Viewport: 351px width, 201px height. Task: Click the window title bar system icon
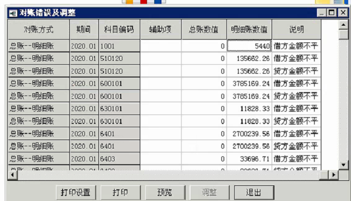pos(13,13)
